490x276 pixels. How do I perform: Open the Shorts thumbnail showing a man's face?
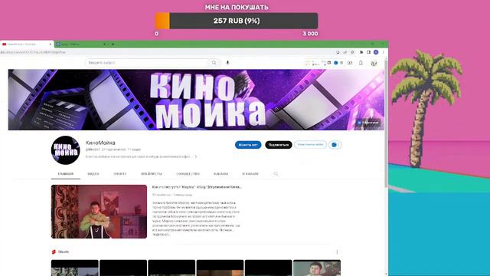(x=317, y=268)
